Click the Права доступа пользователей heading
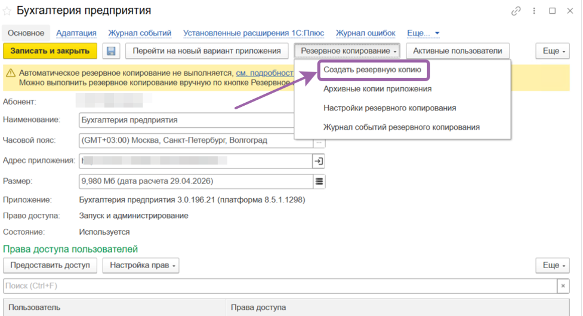This screenshot has width=583, height=316. [x=70, y=249]
